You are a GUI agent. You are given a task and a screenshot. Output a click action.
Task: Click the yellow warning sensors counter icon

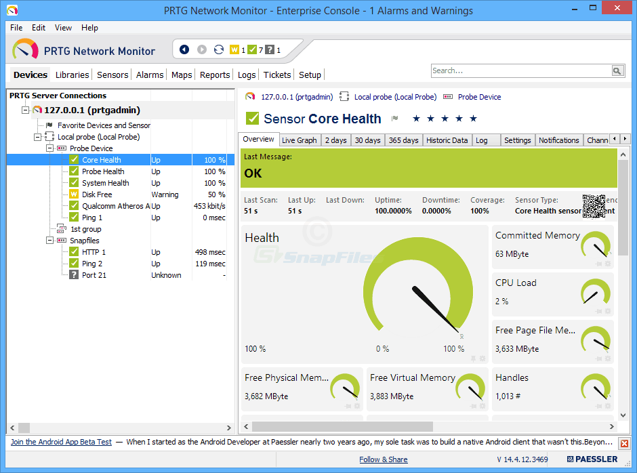234,49
